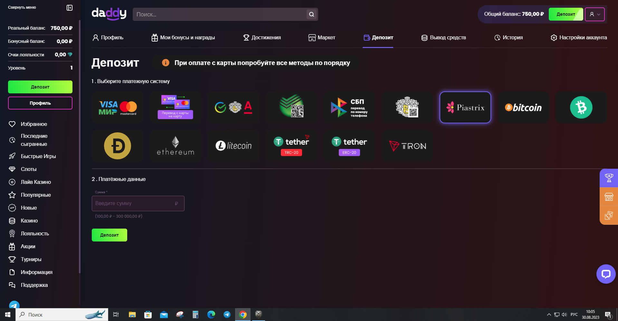Pick the Ethereum payment option

(175, 146)
